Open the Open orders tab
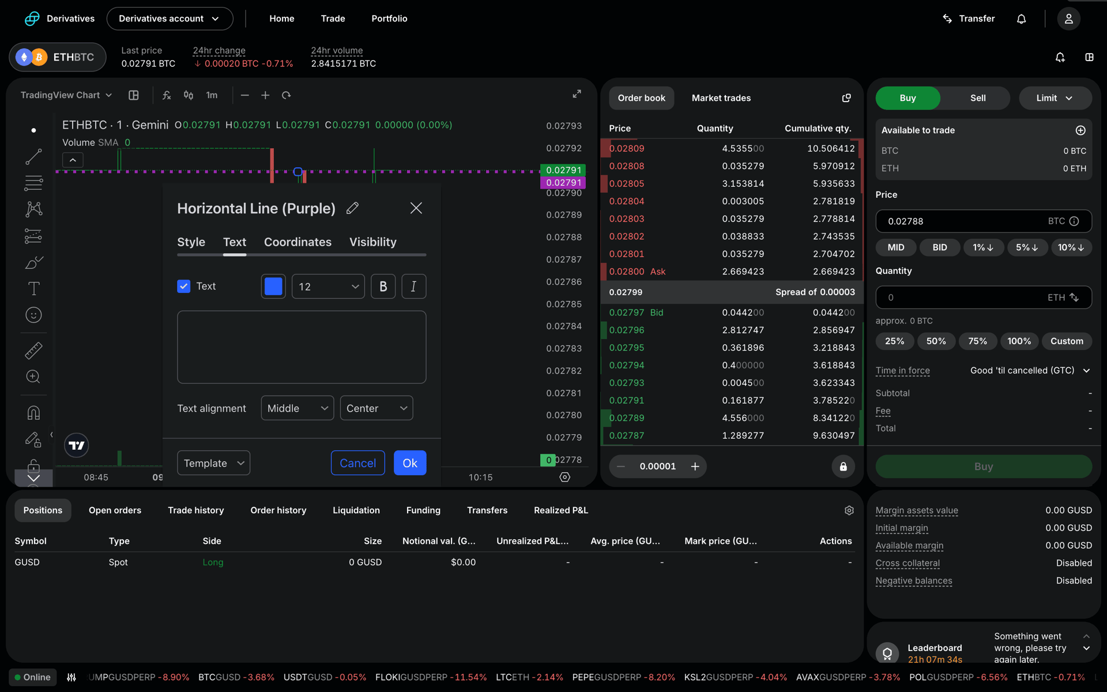This screenshot has width=1107, height=692. pos(115,510)
